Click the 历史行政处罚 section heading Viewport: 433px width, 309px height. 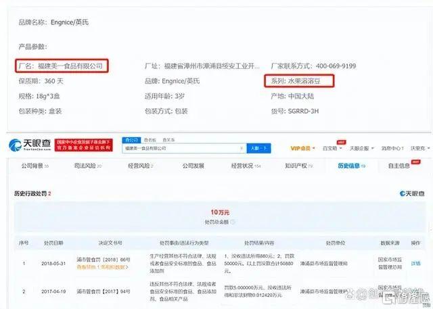(x=32, y=193)
